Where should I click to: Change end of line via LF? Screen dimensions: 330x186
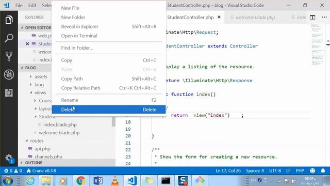pos(288,171)
